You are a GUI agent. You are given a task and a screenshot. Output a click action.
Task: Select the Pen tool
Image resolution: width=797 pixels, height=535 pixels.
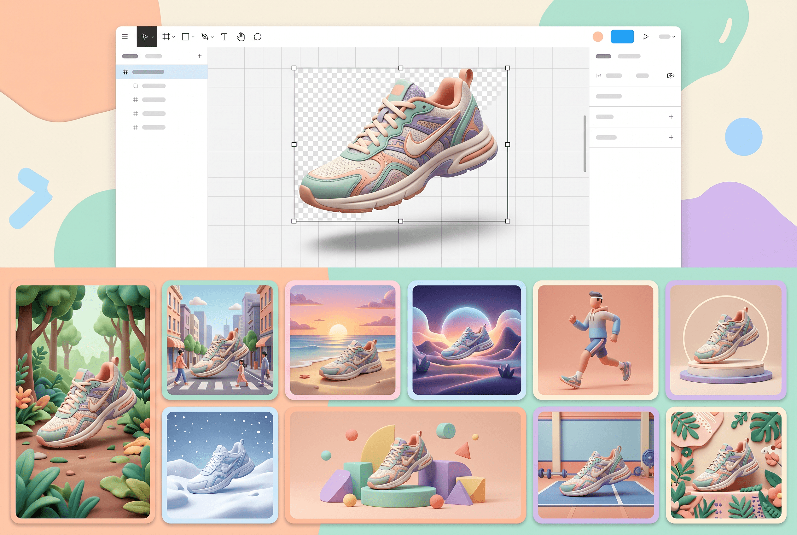[205, 37]
